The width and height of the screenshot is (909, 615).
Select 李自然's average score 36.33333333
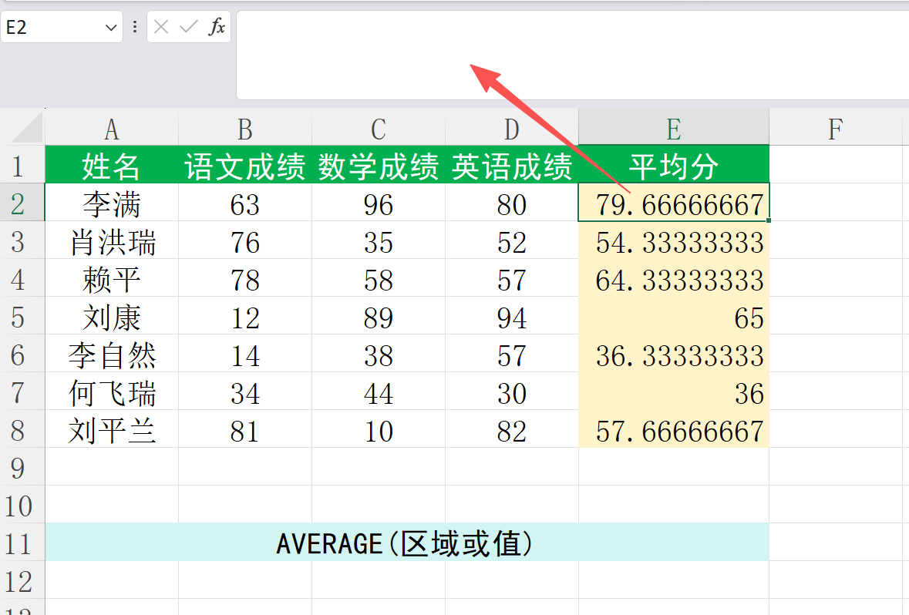coord(673,355)
